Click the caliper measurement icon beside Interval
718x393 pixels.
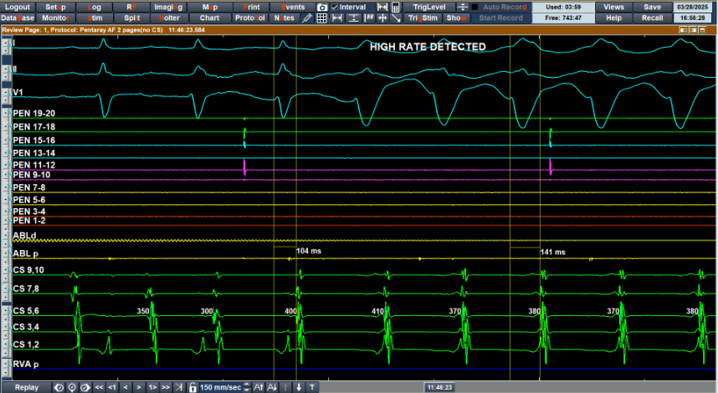point(382,8)
